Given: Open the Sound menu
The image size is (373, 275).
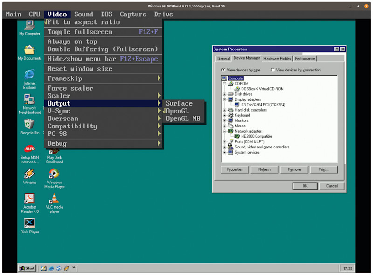Looking at the screenshot, I should 84,14.
